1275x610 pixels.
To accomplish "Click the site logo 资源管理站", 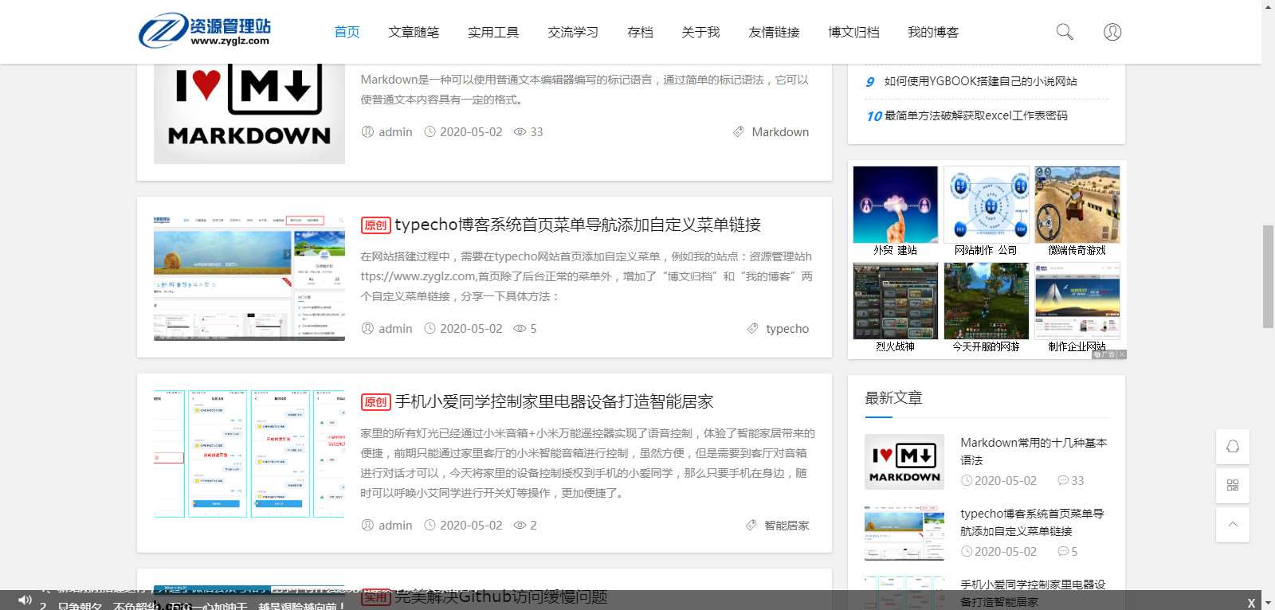I will coord(206,31).
